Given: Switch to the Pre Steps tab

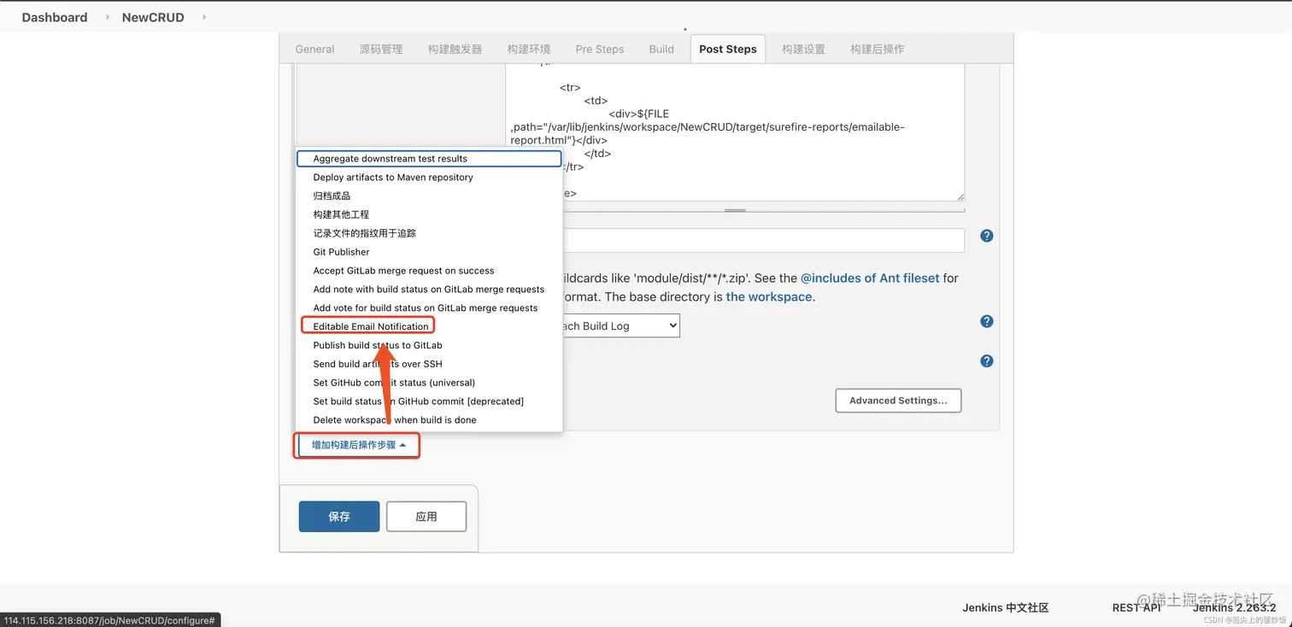Looking at the screenshot, I should tap(599, 49).
